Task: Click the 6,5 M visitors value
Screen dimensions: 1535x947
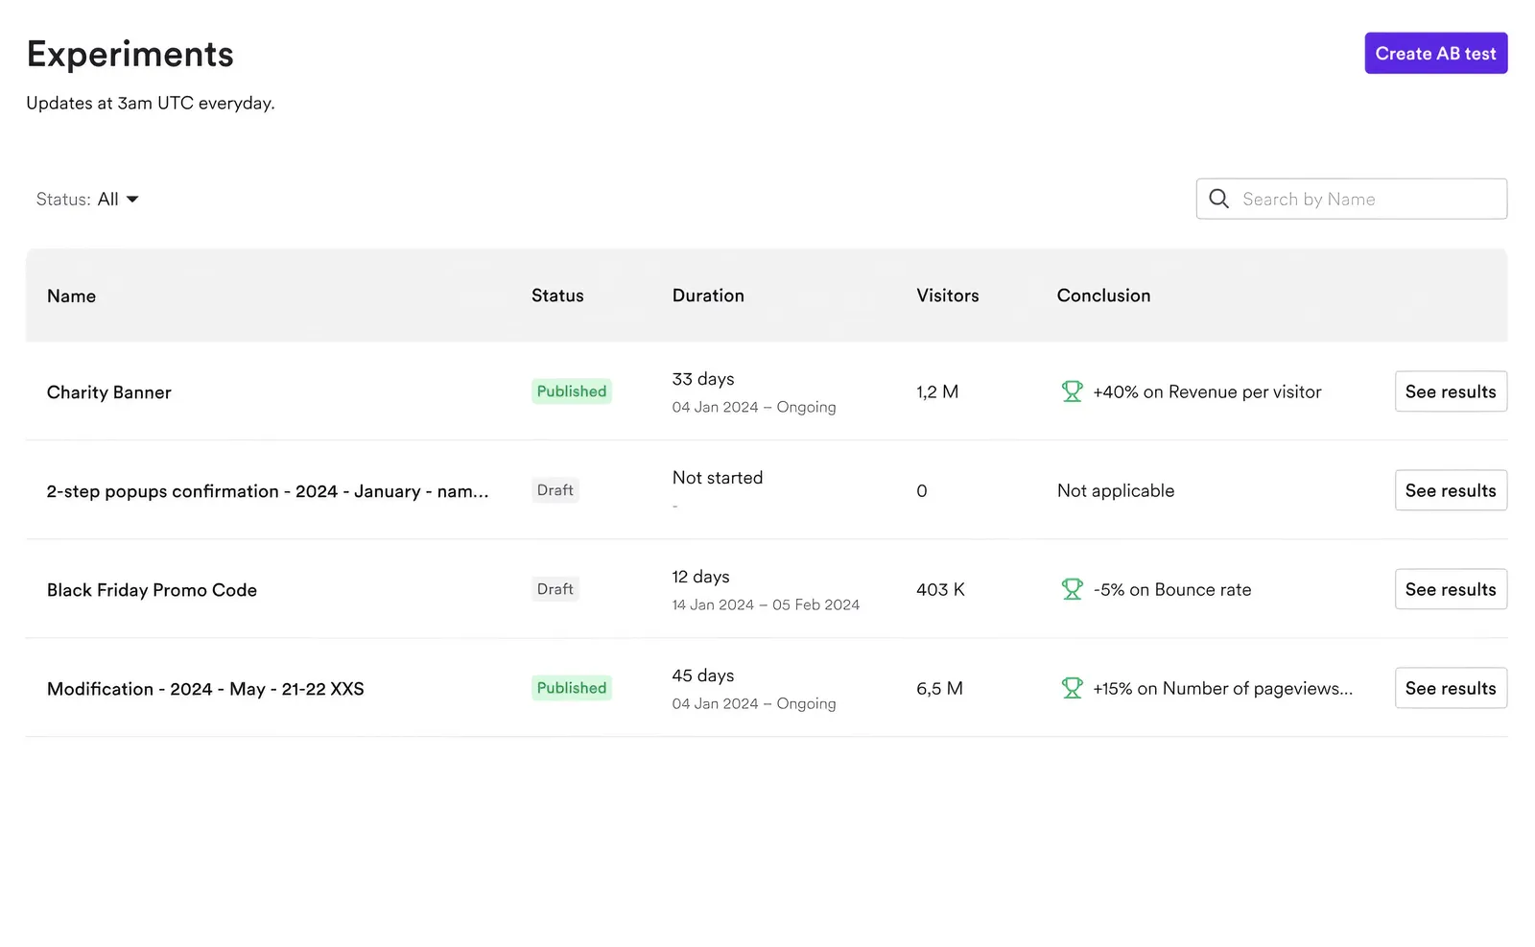Action: (939, 688)
